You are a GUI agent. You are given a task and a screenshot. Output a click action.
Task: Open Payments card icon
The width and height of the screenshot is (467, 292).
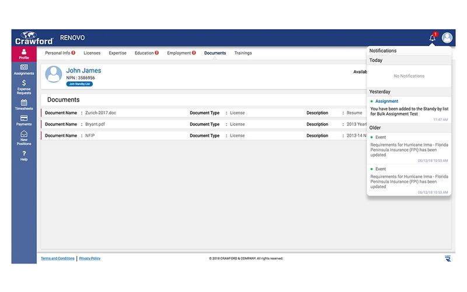tap(23, 120)
